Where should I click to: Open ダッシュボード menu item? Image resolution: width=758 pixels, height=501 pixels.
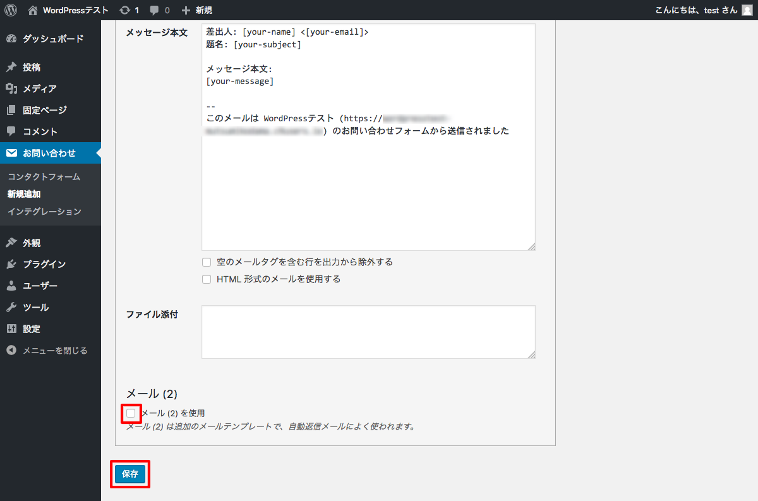pos(51,39)
